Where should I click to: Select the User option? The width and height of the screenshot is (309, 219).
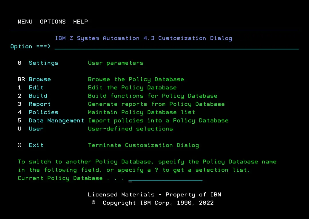coord(36,129)
